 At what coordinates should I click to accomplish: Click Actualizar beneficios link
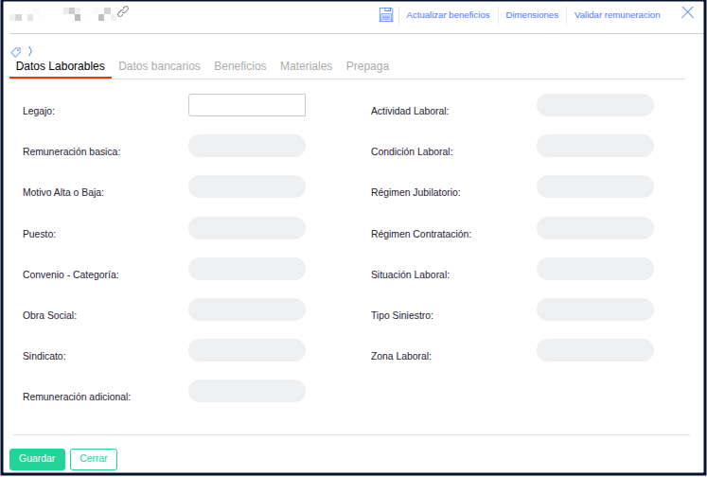coord(448,15)
